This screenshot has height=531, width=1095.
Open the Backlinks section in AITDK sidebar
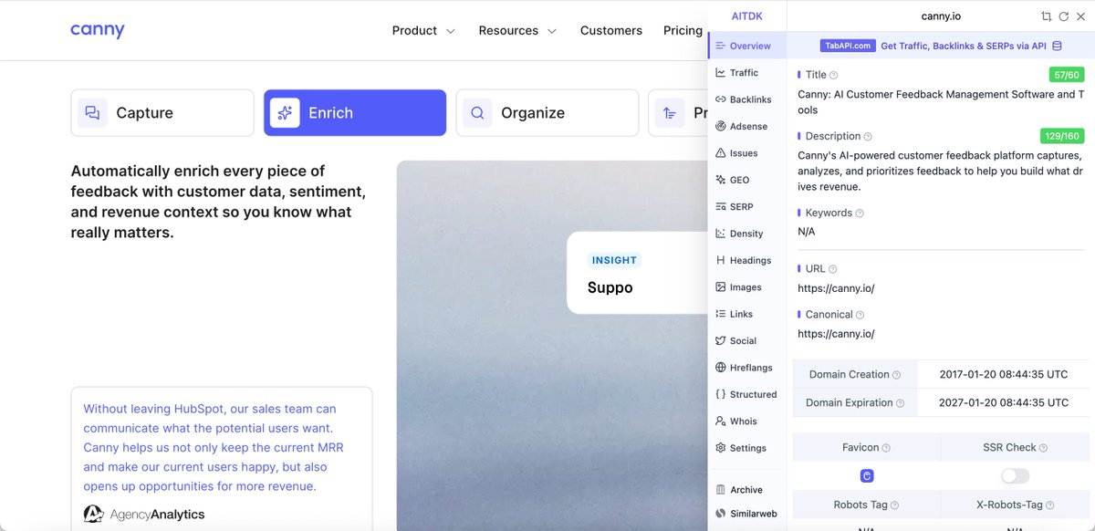[x=746, y=99]
